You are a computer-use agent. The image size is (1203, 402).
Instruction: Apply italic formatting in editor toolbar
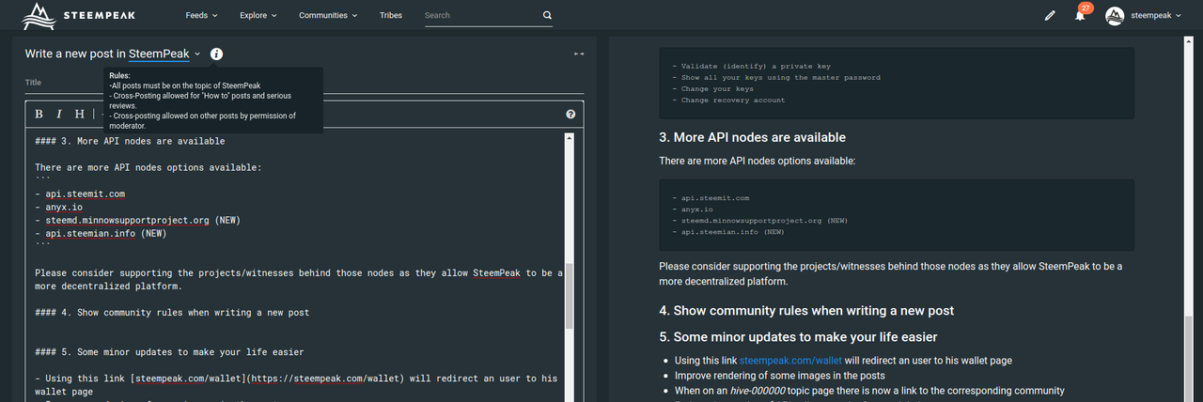pos(59,114)
